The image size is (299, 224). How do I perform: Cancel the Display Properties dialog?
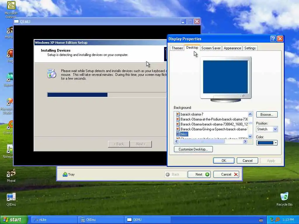tap(247, 161)
